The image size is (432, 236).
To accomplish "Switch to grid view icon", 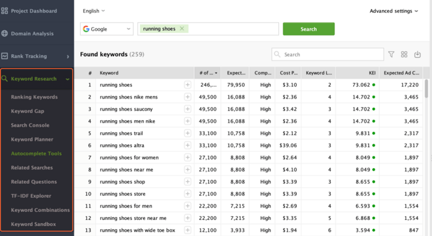I will [404, 54].
